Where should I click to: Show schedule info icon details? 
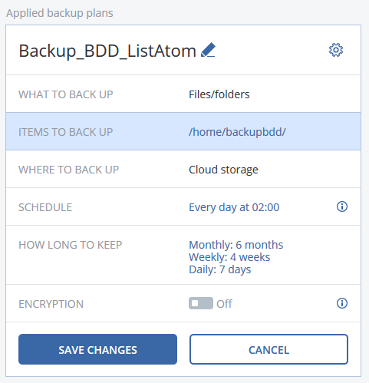pyautogui.click(x=342, y=206)
